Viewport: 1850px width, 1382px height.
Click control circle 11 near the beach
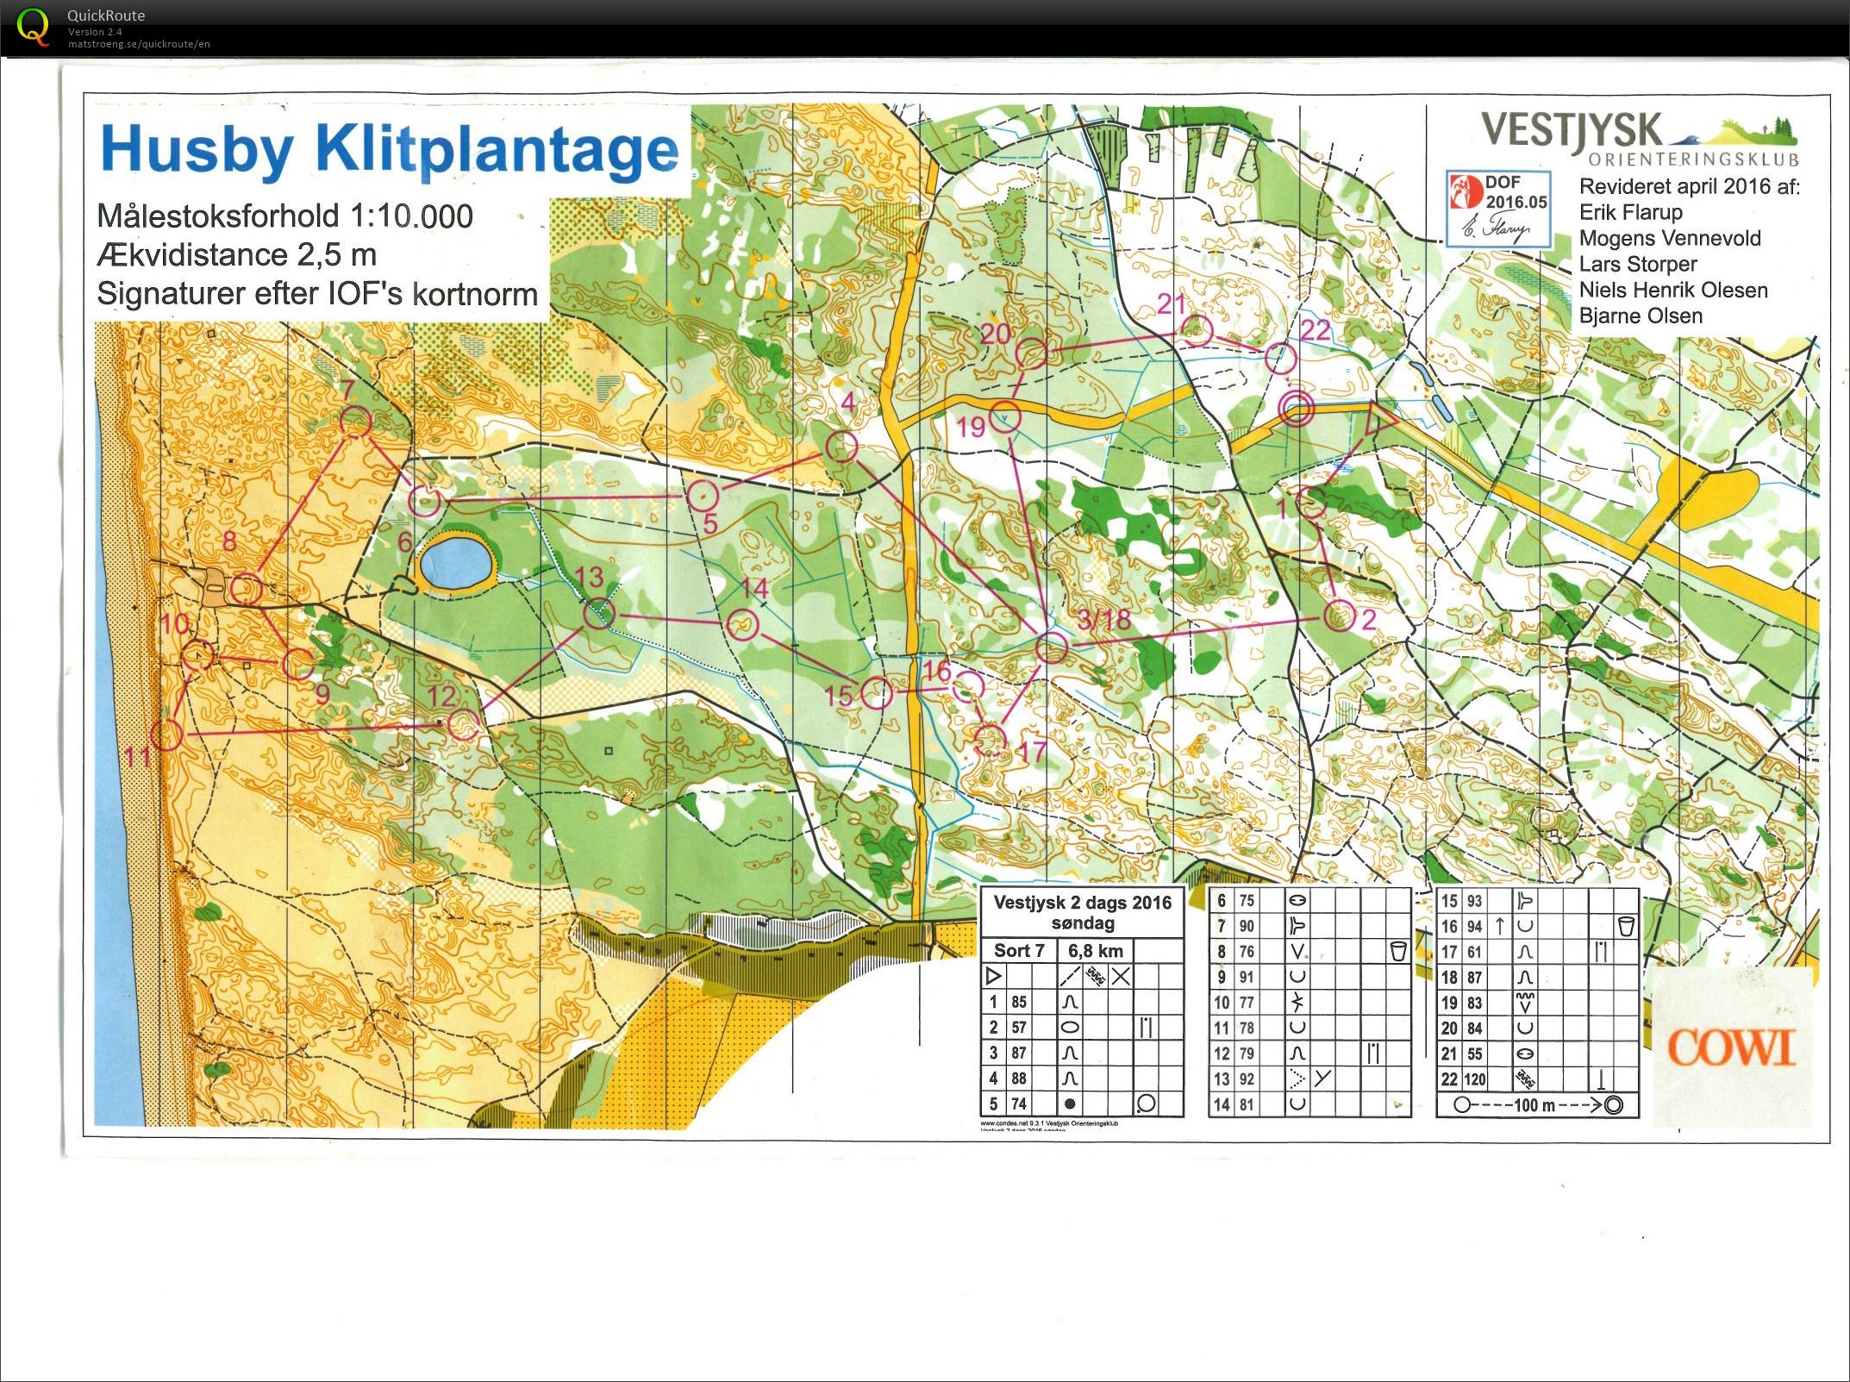point(166,735)
